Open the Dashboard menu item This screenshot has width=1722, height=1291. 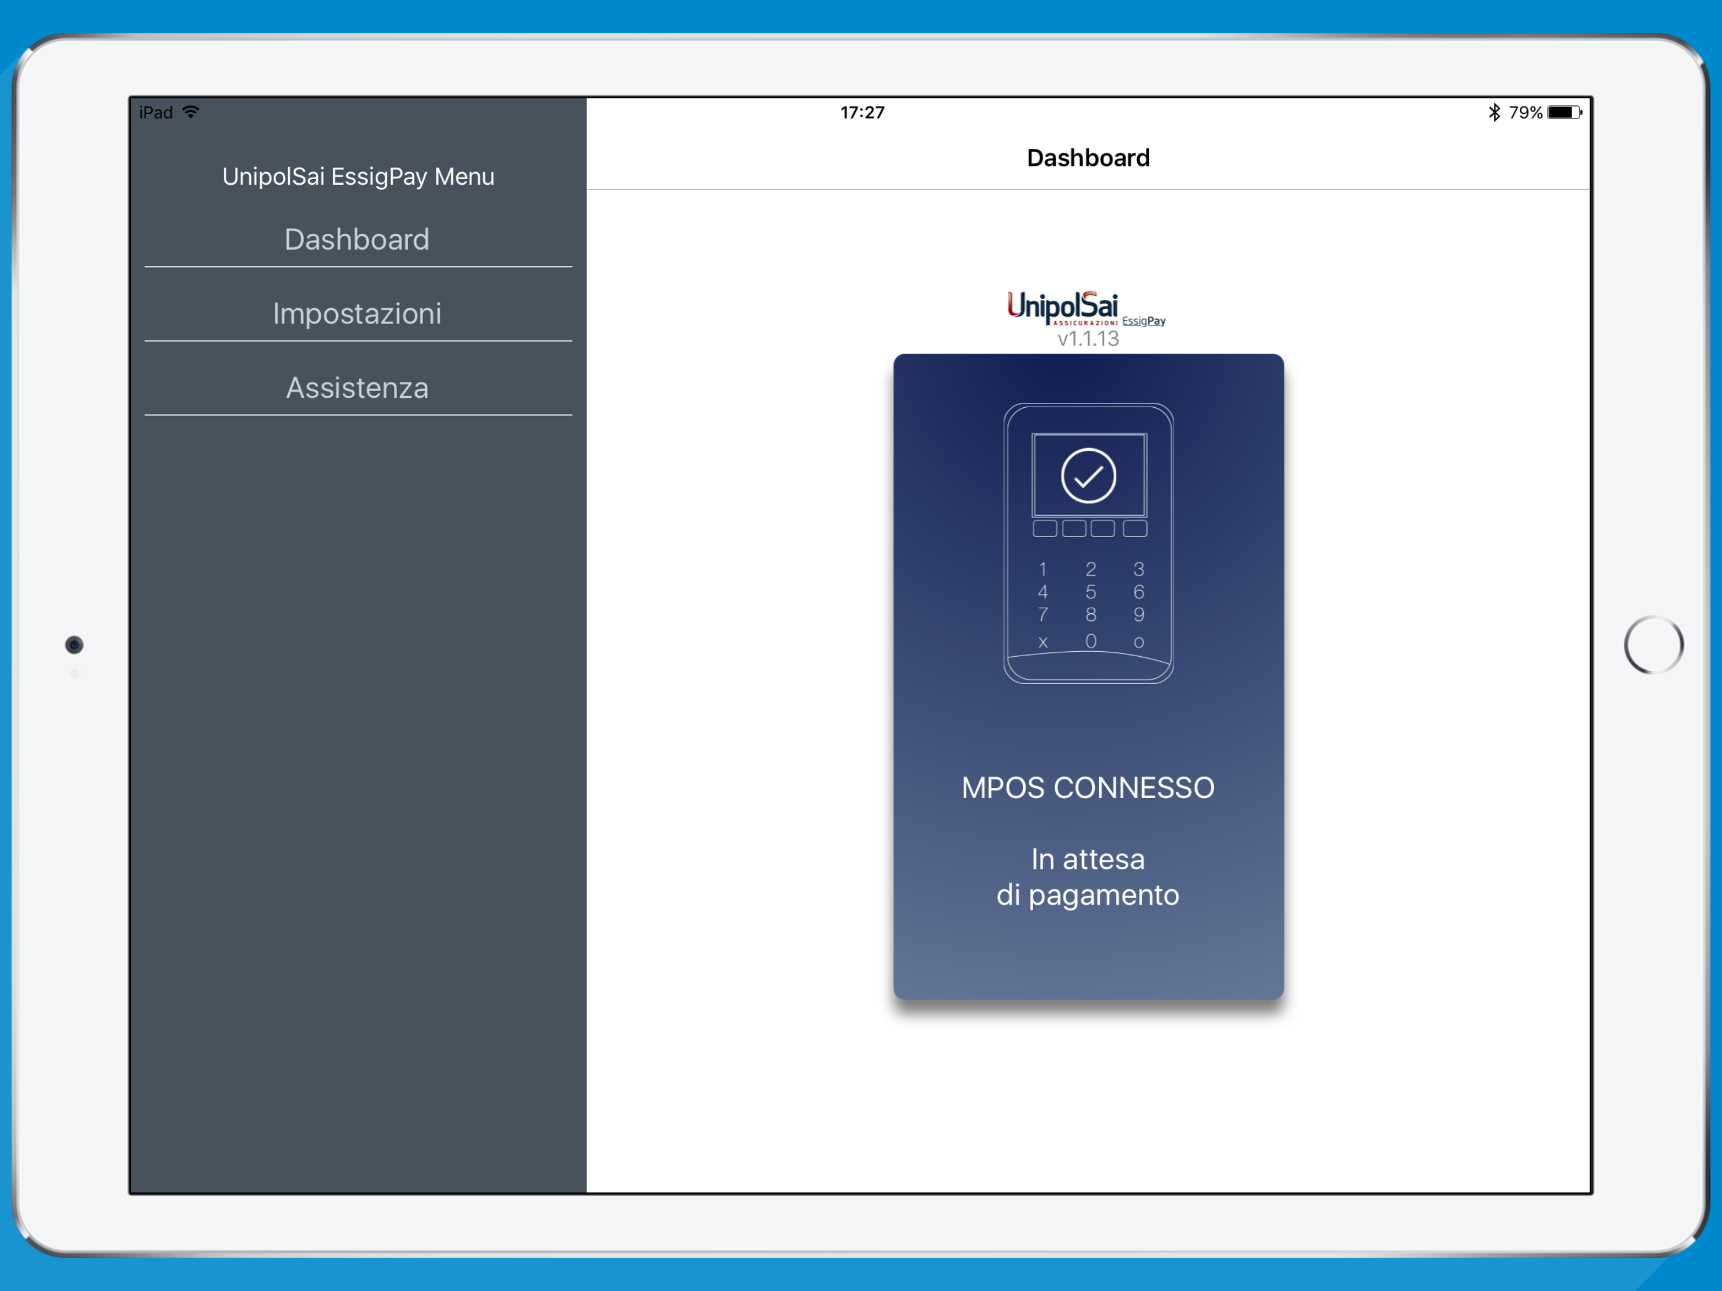357,239
